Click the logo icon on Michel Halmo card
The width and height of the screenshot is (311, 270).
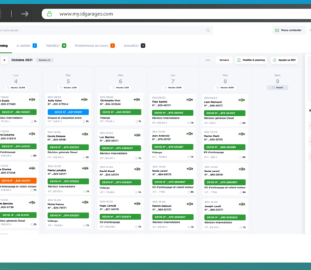pyautogui.click(x=85, y=202)
